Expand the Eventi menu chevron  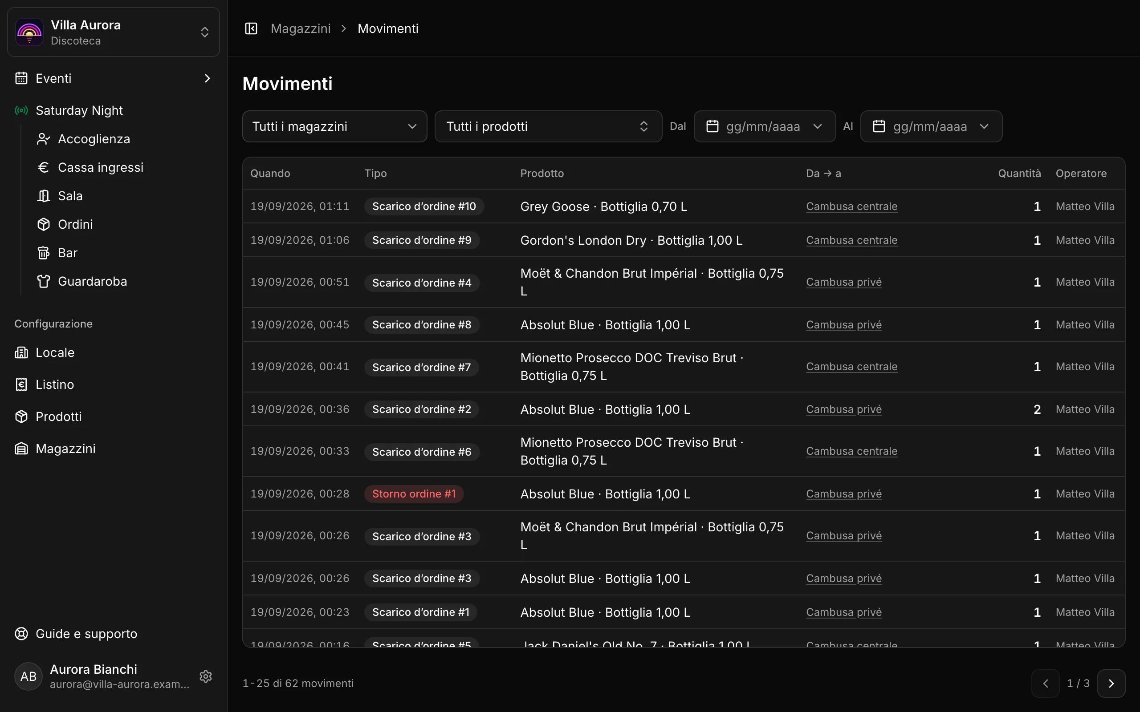207,78
